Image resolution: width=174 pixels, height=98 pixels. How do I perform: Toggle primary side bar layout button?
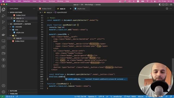point(160,5)
